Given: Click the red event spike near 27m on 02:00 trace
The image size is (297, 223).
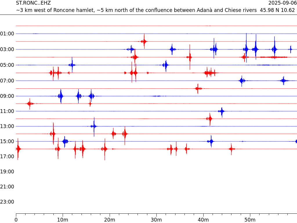Looking at the screenshot, I should point(144,41).
